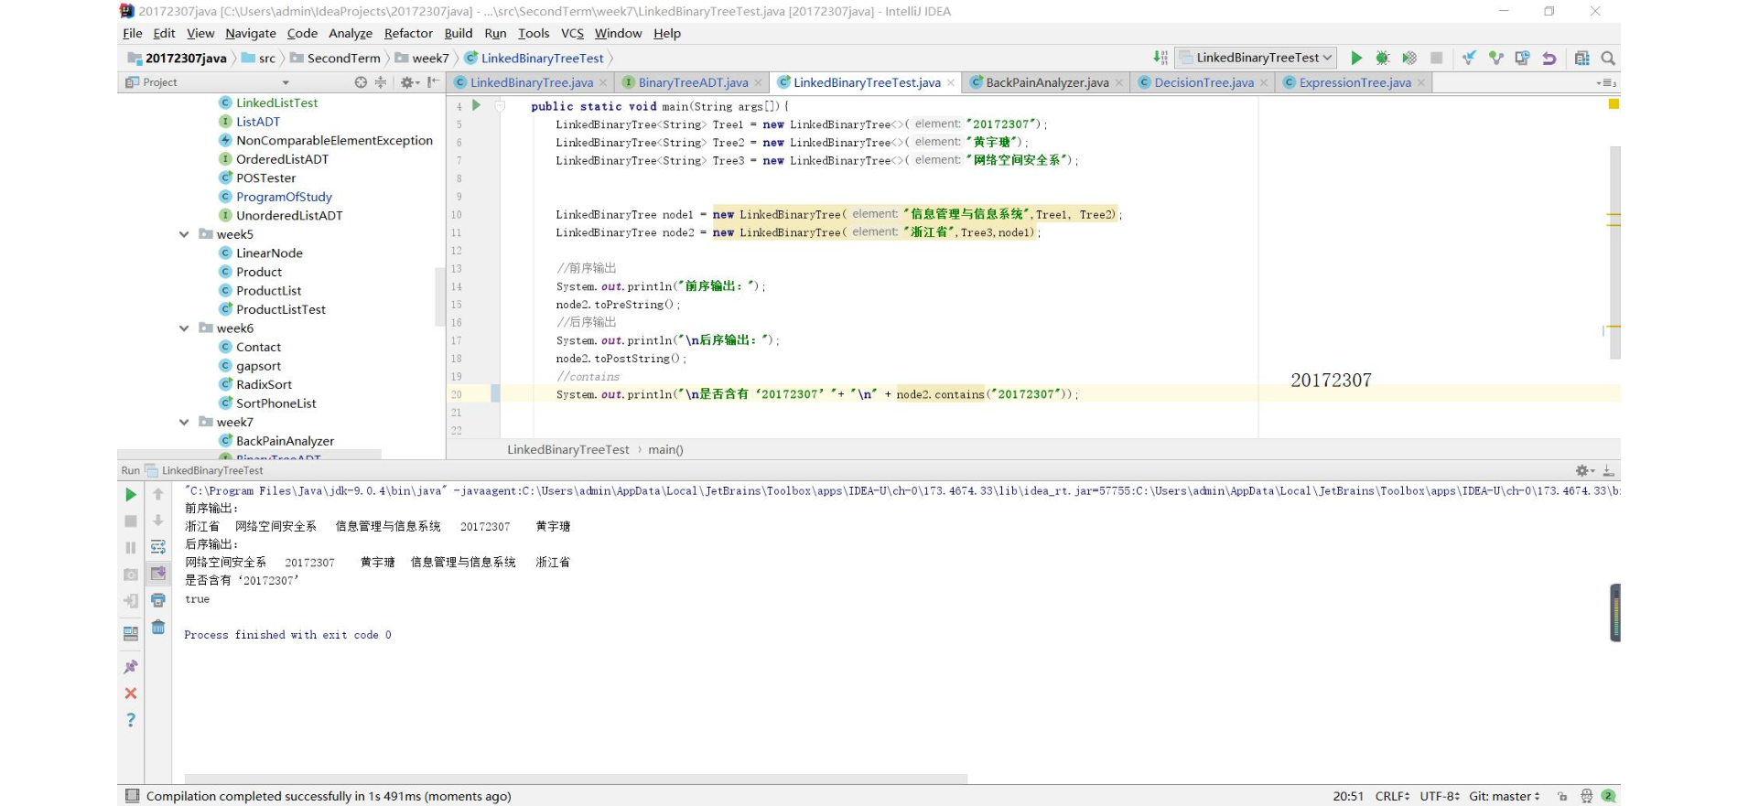The height and width of the screenshot is (806, 1738).
Task: Run LinkedBinaryTreeTest from the top toolbar
Action: (x=1356, y=58)
